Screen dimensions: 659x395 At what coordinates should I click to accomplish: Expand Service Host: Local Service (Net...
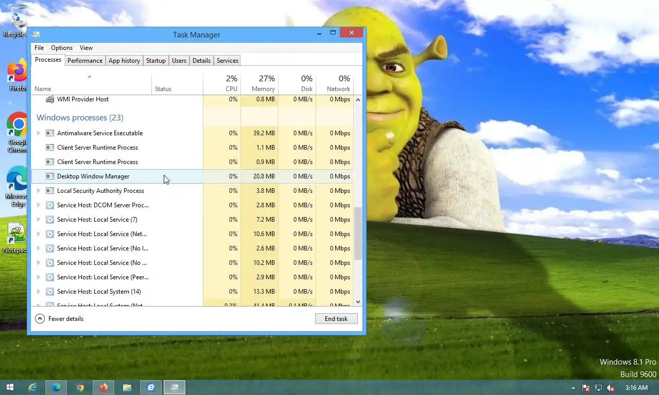(x=38, y=234)
